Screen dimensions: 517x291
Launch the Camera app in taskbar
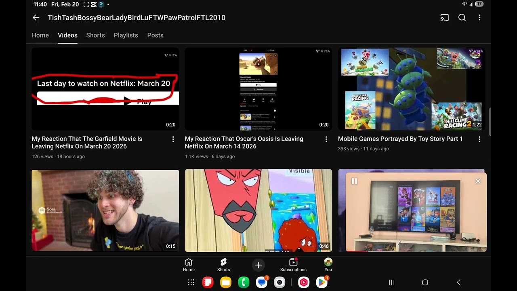280,283
